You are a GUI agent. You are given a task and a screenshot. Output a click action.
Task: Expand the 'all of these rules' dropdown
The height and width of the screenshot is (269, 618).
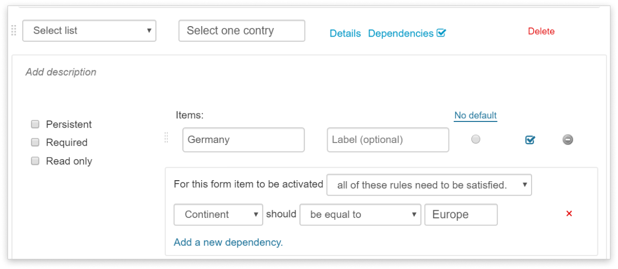pos(429,185)
